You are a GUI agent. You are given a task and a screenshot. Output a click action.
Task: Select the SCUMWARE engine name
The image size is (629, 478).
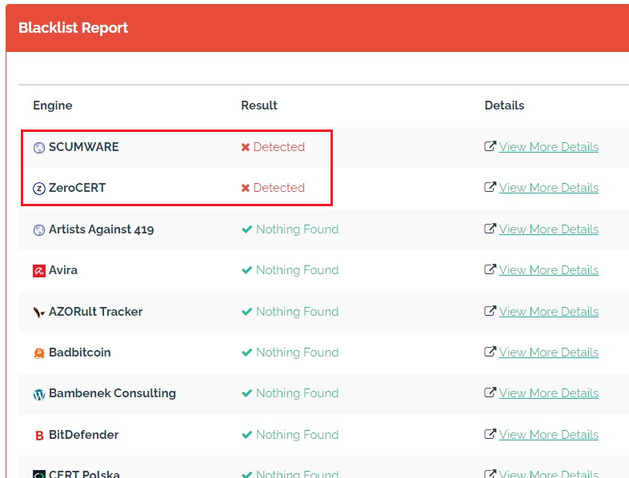point(84,147)
